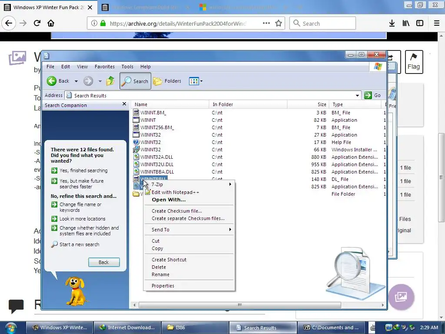Click the Flag button on archive page
This screenshot has width=445, height=334.
point(414,62)
